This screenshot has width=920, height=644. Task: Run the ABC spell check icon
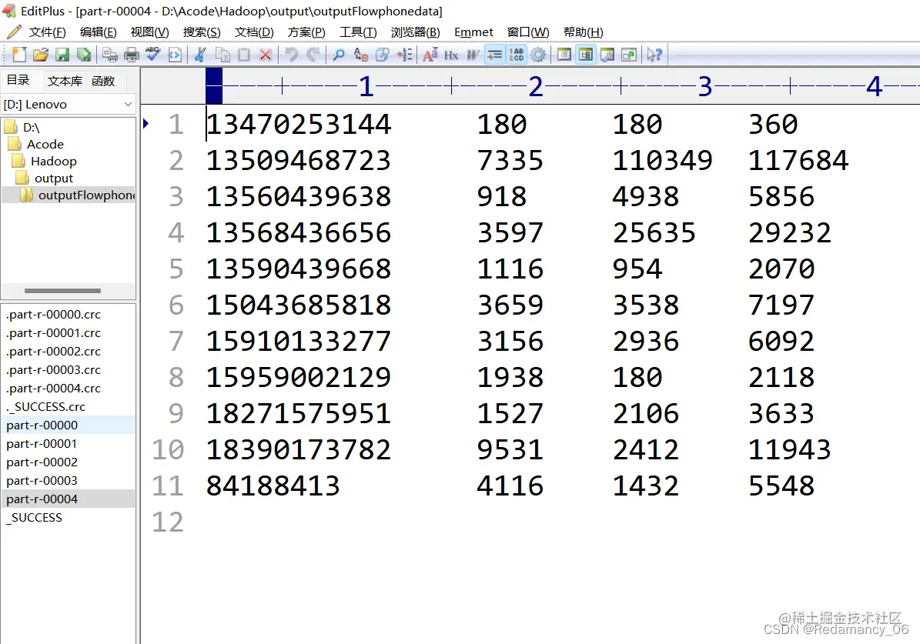(x=153, y=55)
